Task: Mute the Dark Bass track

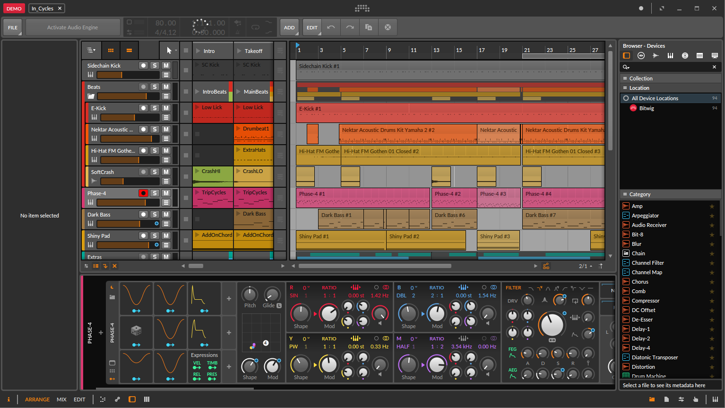Action: coord(166,215)
